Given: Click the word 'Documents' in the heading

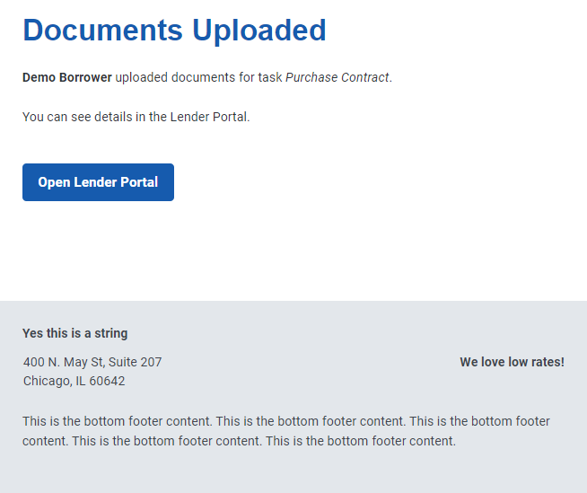Looking at the screenshot, I should click(x=103, y=31).
